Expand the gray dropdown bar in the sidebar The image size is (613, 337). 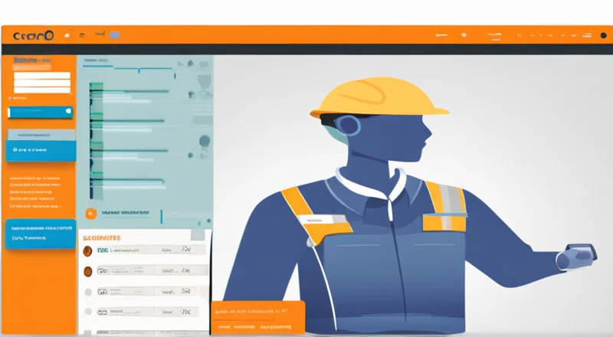(x=41, y=134)
